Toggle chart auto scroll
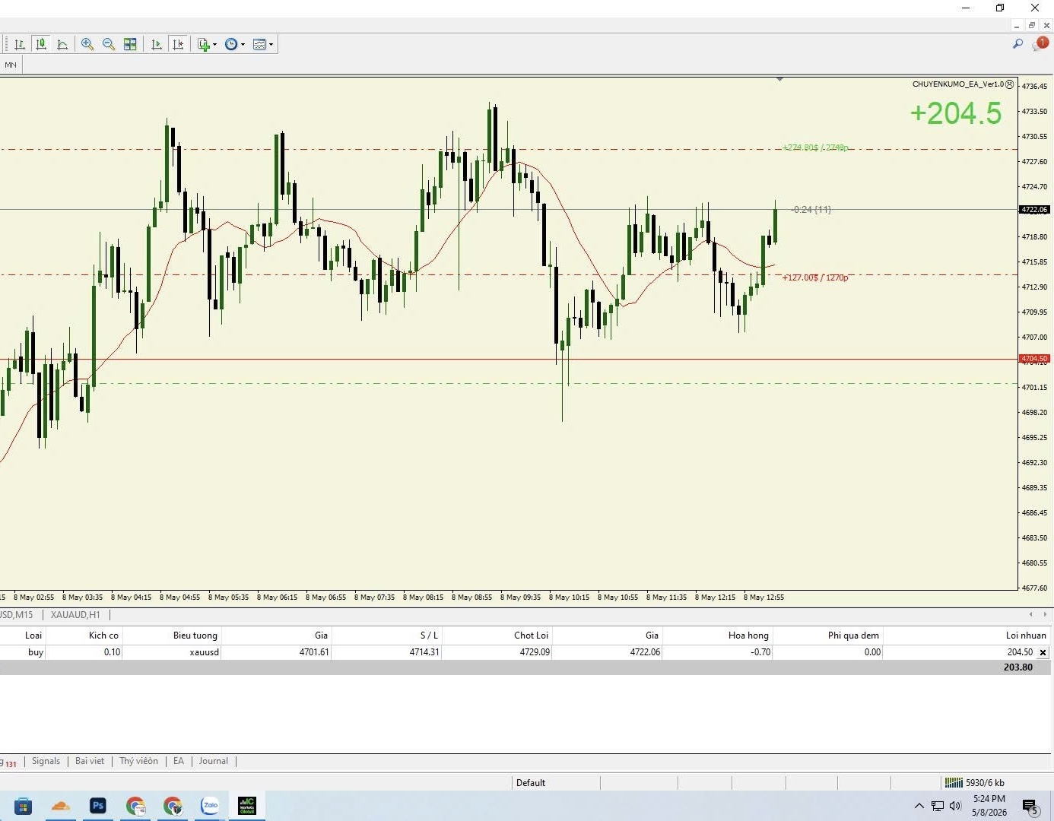 coord(157,44)
